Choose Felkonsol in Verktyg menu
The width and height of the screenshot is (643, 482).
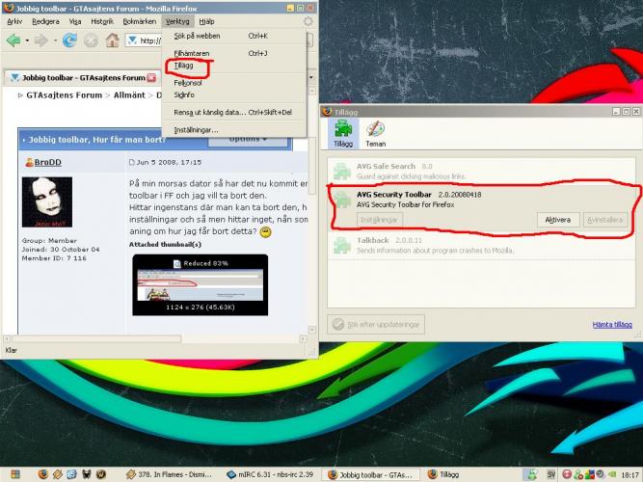pos(234,83)
